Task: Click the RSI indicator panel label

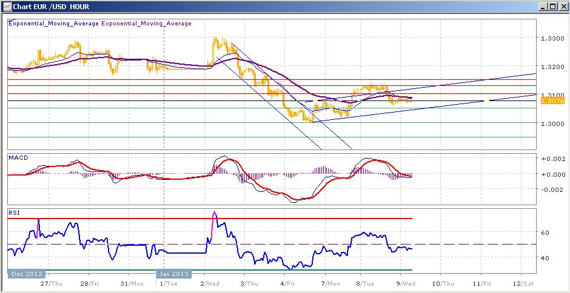Action: click(15, 212)
